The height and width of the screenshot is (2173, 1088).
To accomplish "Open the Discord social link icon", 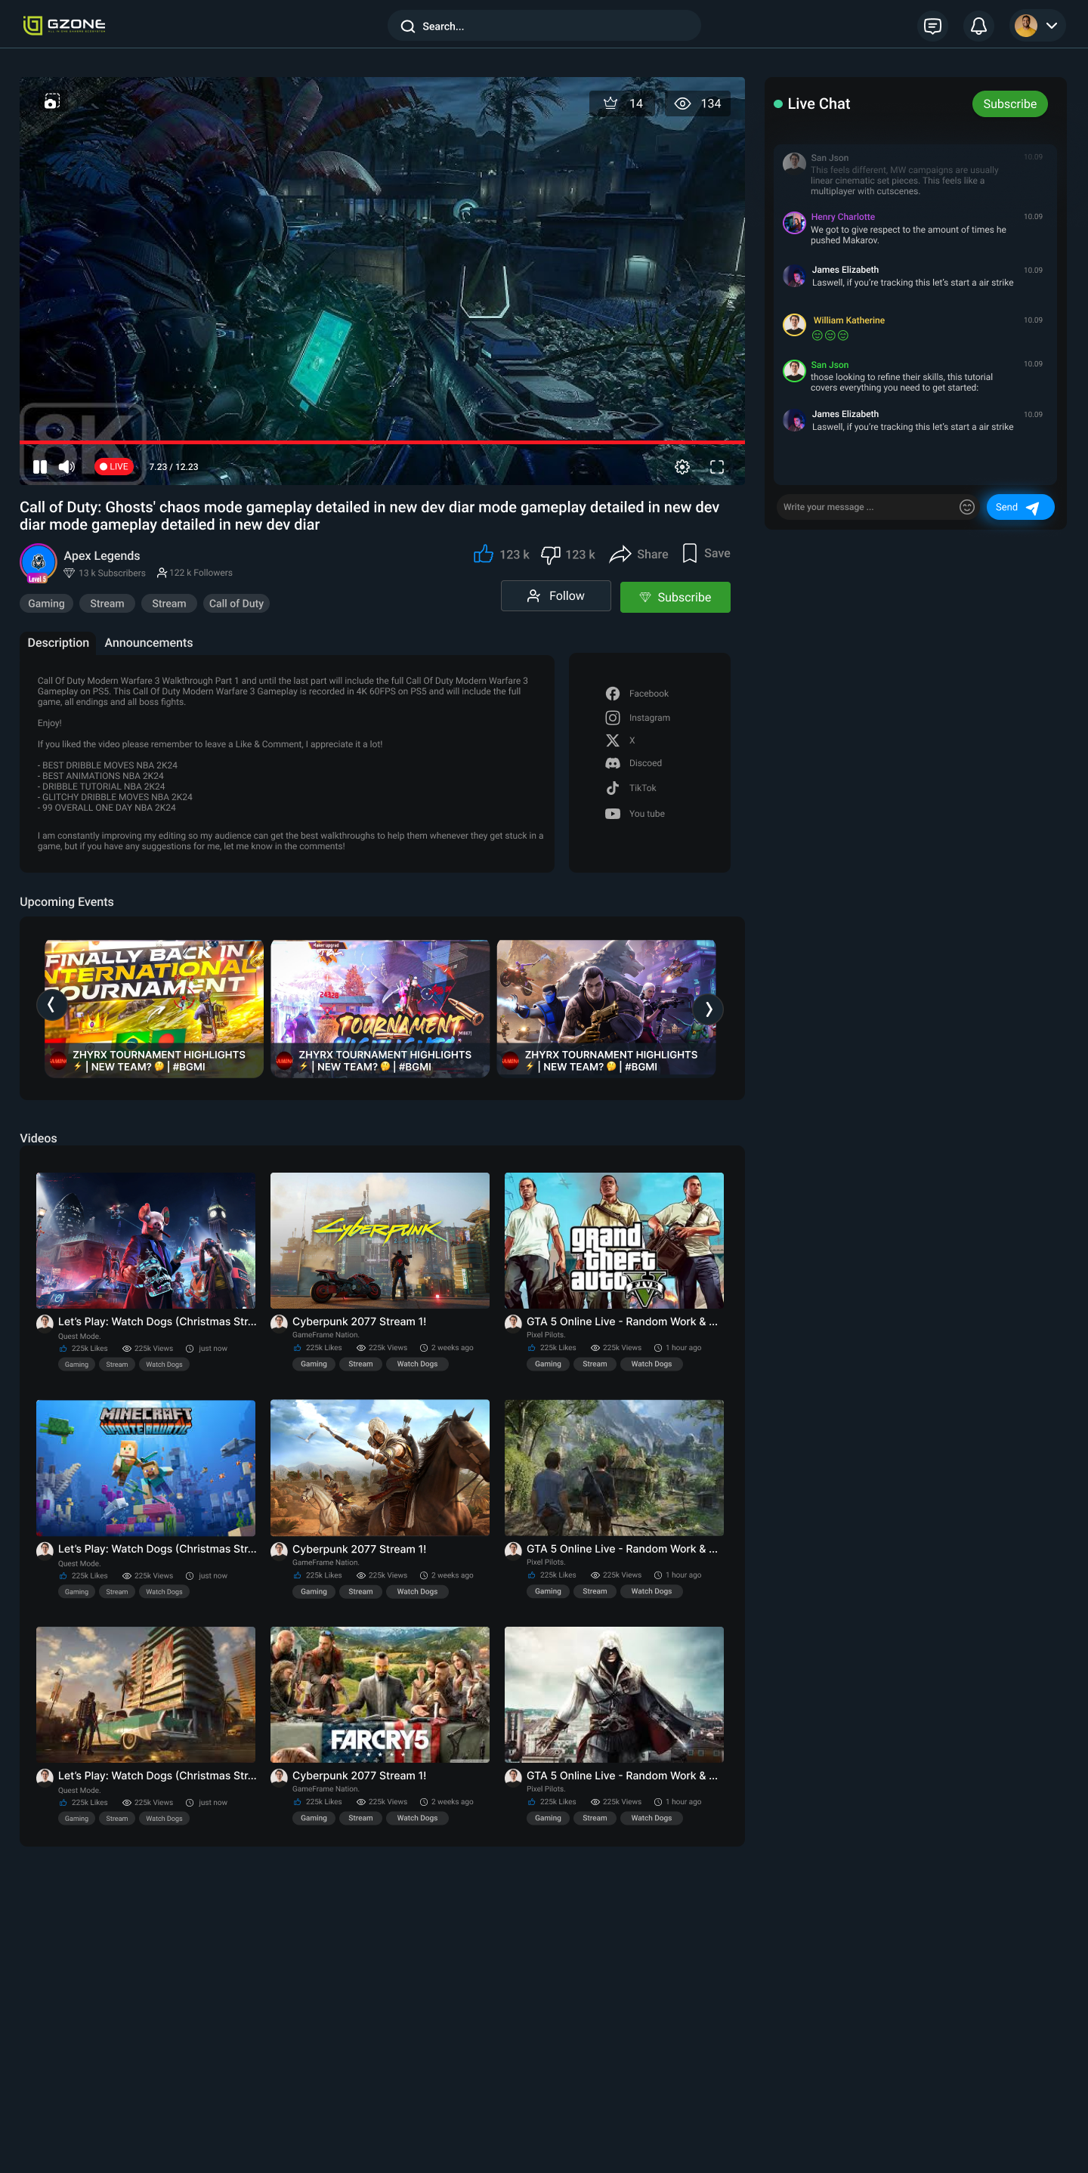I will click(612, 763).
